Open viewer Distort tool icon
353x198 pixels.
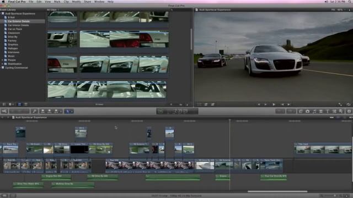click(213, 105)
